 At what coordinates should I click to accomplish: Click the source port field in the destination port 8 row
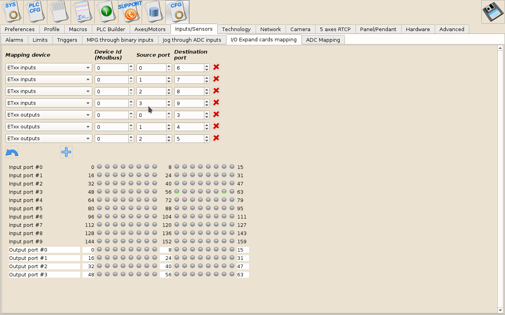pos(151,91)
